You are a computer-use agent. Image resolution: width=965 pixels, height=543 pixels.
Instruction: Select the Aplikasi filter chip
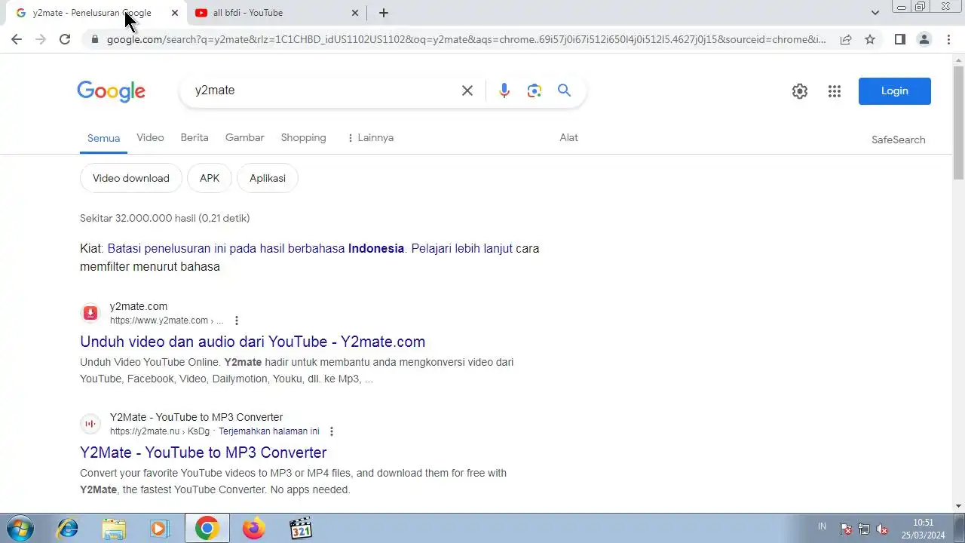pos(268,178)
